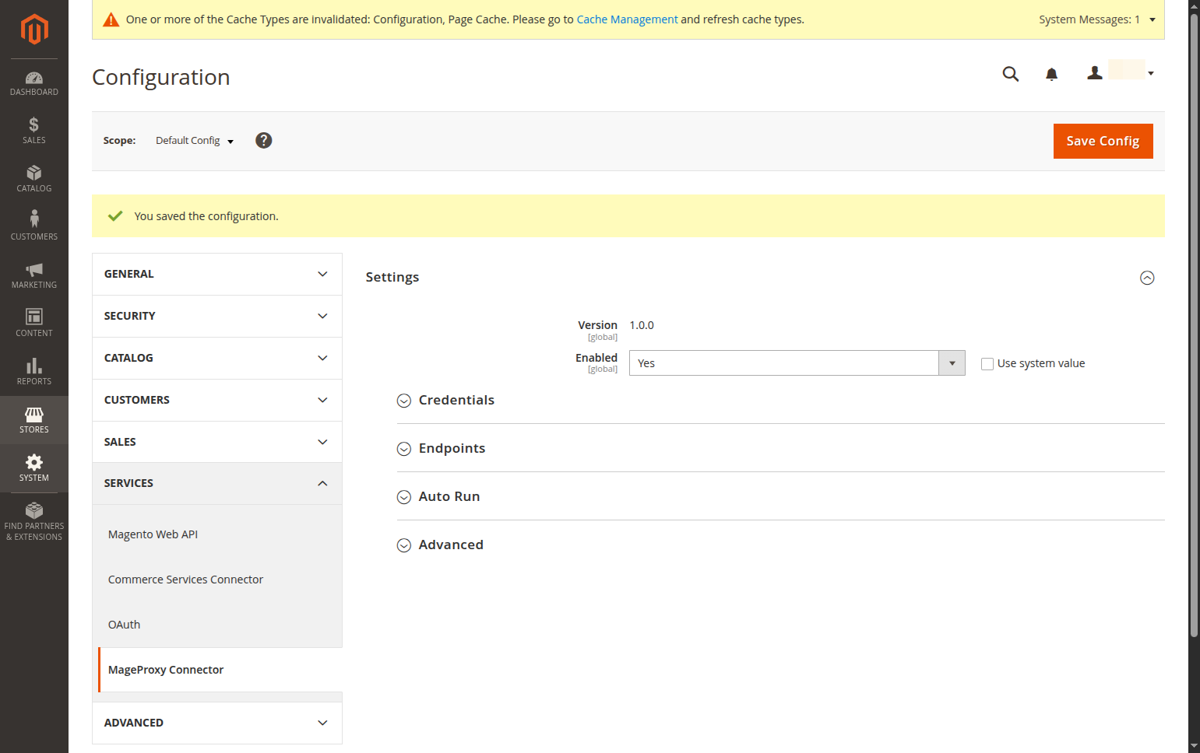The image size is (1200, 753).
Task: Open the System gear menu
Action: click(34, 468)
